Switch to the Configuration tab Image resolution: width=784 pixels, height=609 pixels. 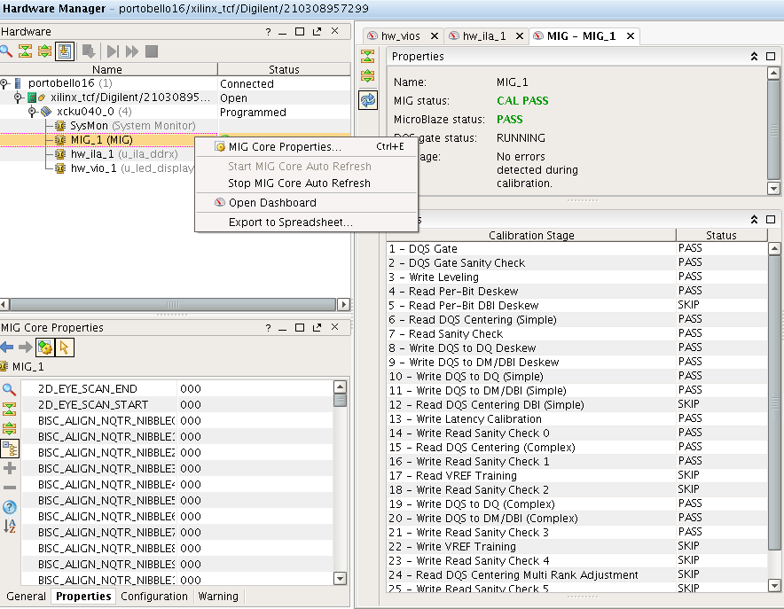[154, 597]
